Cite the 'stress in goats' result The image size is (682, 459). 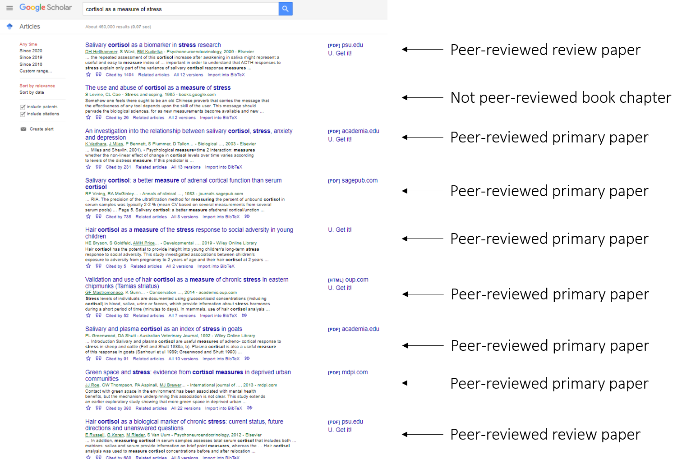[x=98, y=358]
